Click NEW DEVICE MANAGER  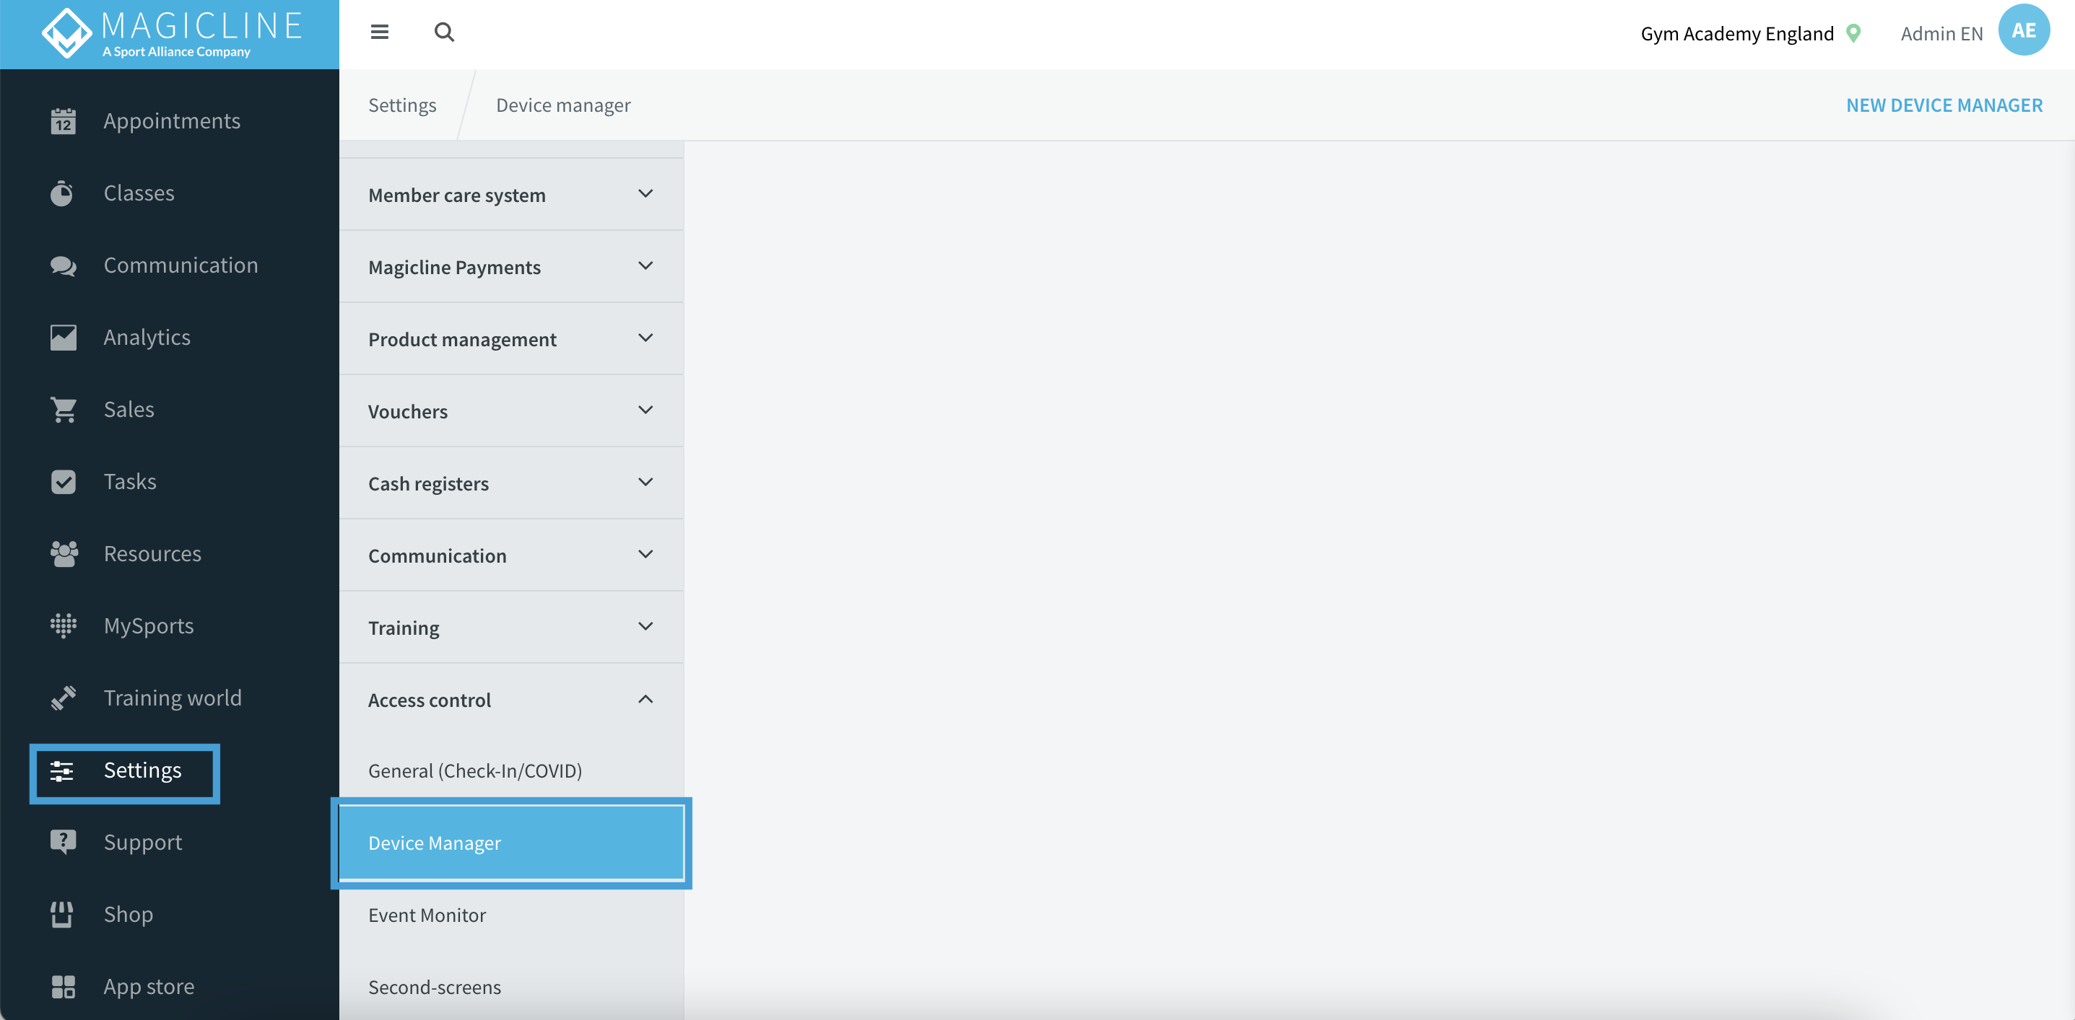click(x=1944, y=105)
